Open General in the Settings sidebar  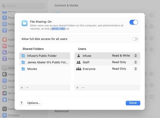(8, 68)
